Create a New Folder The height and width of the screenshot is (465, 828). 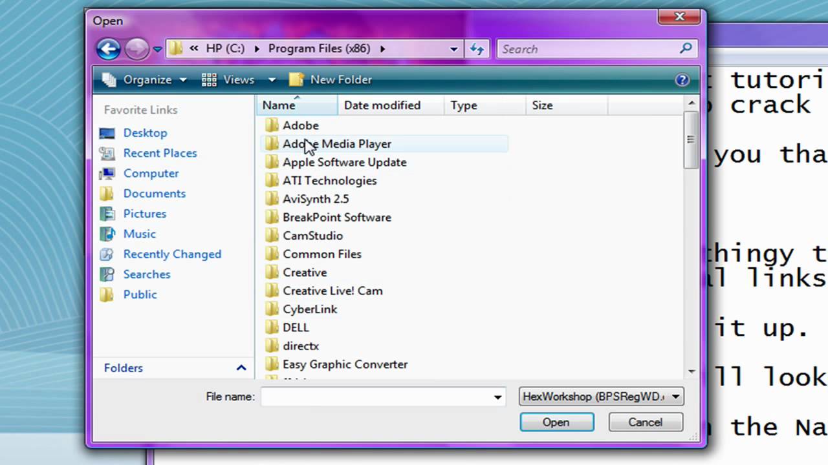tap(331, 79)
